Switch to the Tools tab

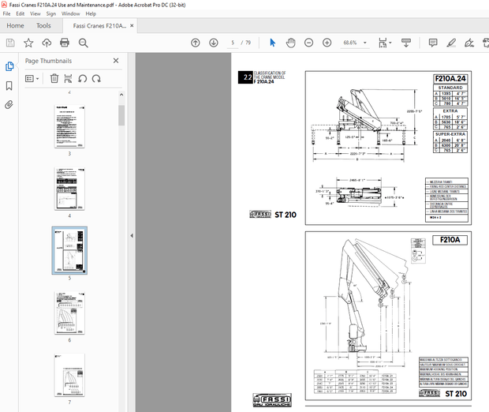click(x=43, y=26)
